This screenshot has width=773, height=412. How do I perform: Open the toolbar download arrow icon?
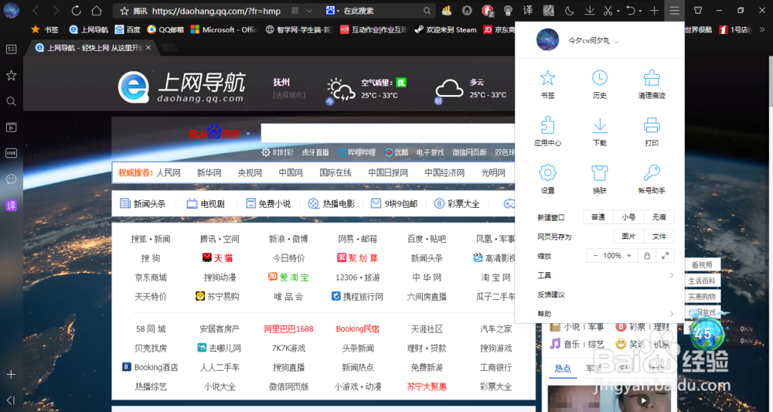[x=590, y=10]
